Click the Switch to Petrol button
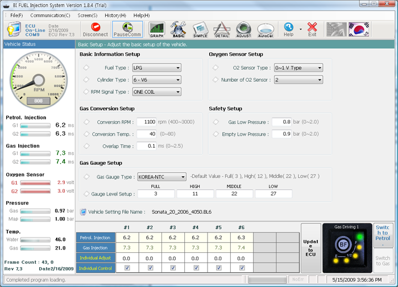Image resolution: width=398 pixels, height=287 pixels. coord(383,235)
